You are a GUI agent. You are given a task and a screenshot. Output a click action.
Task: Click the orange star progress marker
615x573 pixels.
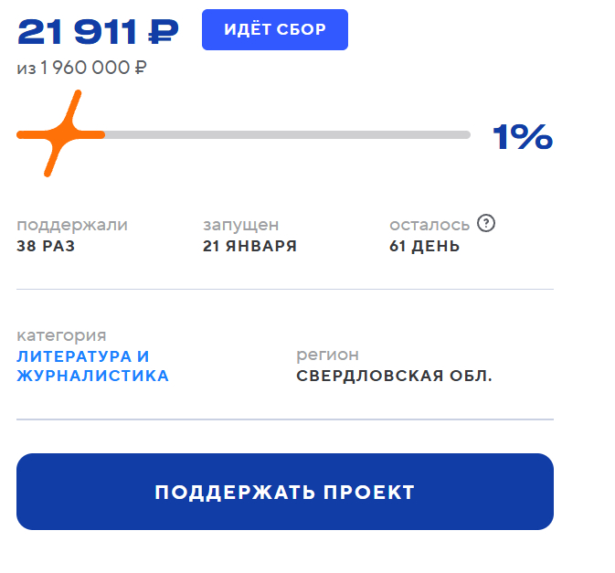(x=62, y=134)
